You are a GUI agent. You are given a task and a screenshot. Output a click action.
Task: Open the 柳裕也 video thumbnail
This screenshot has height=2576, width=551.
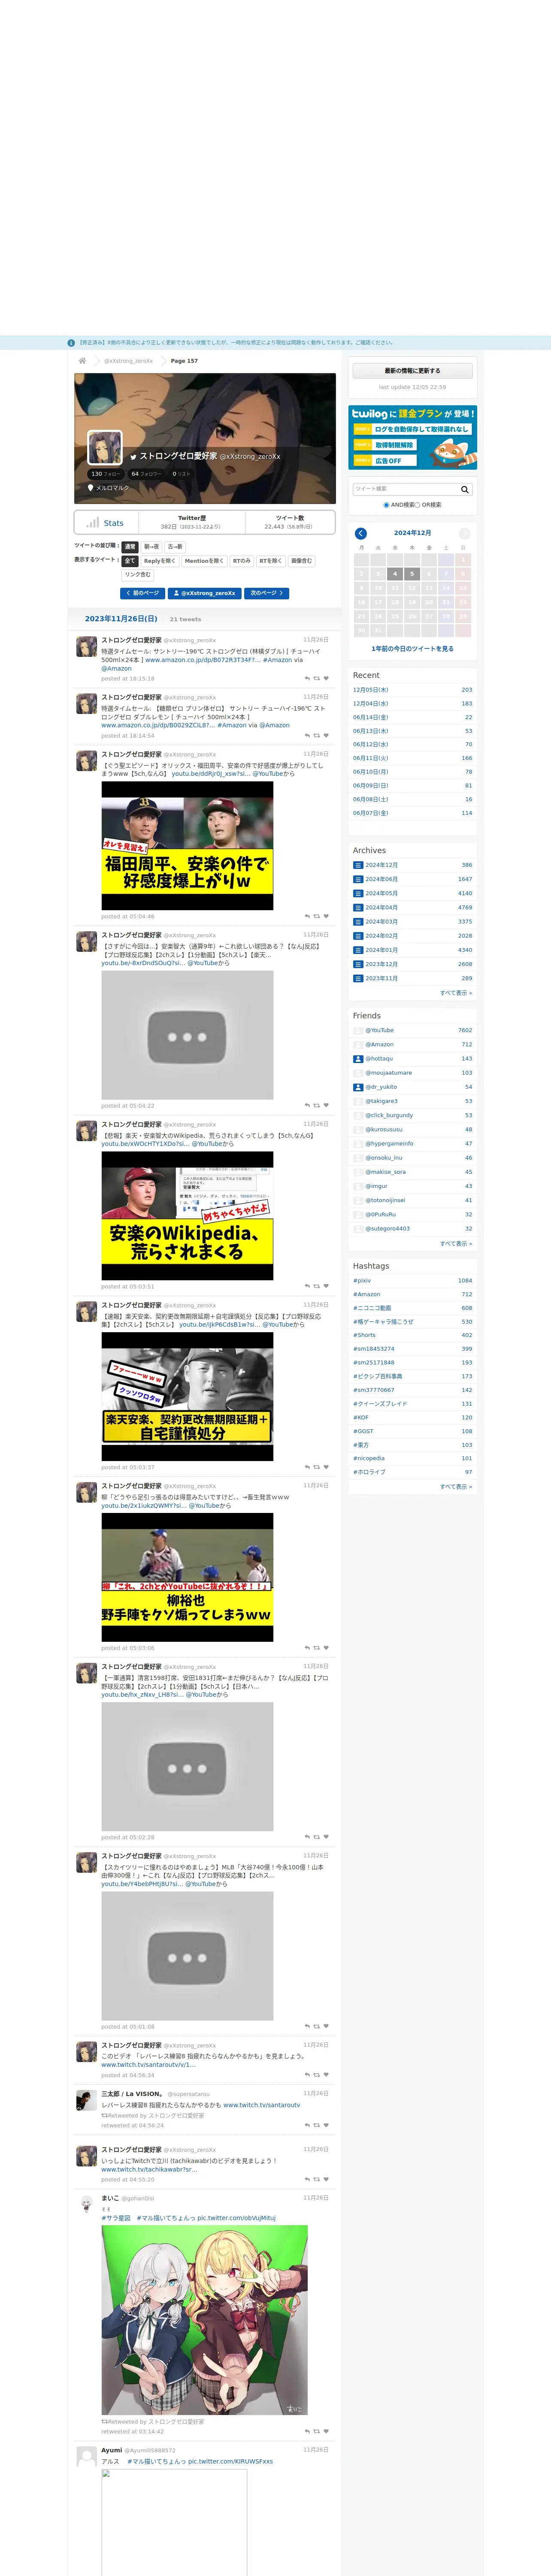click(187, 1577)
